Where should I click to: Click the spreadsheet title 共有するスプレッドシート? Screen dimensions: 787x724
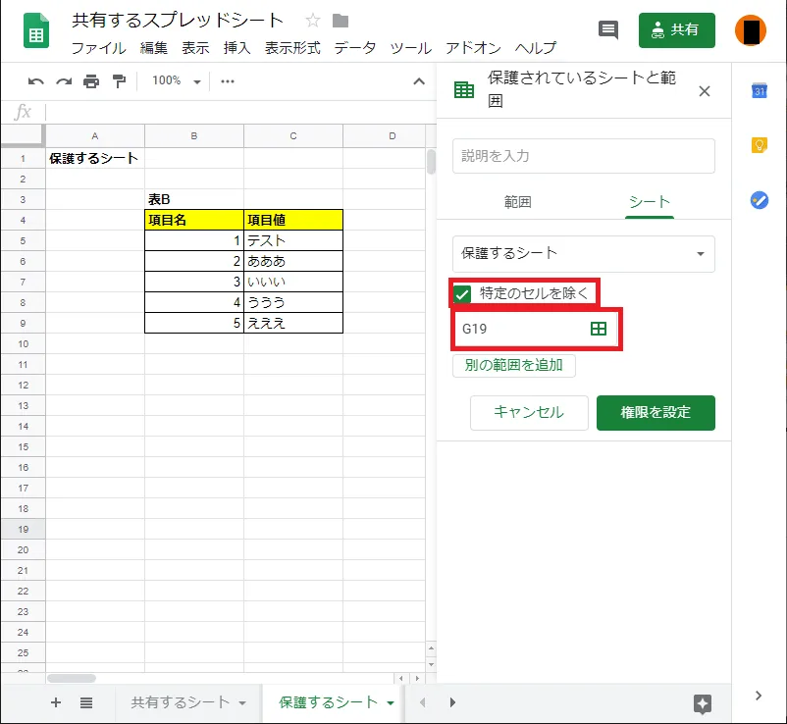pyautogui.click(x=178, y=20)
